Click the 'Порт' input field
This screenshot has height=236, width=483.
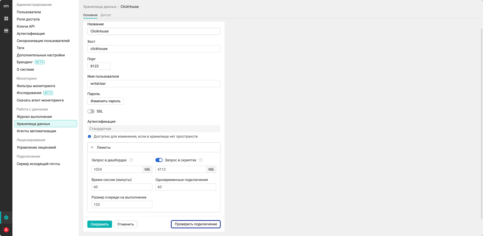[99, 66]
